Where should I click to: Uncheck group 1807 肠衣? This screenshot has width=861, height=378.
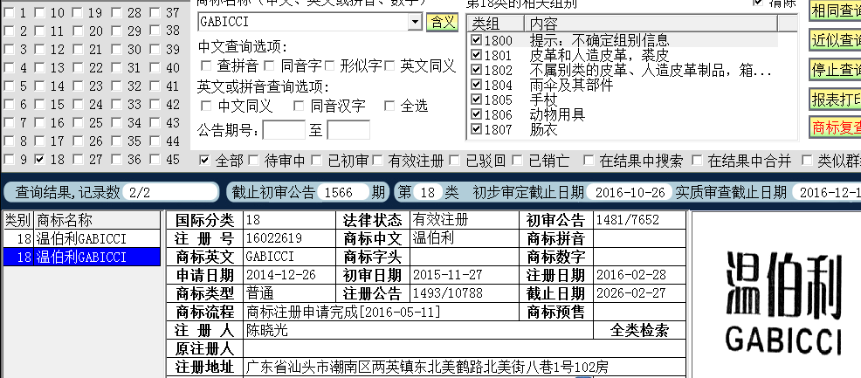[x=477, y=129]
